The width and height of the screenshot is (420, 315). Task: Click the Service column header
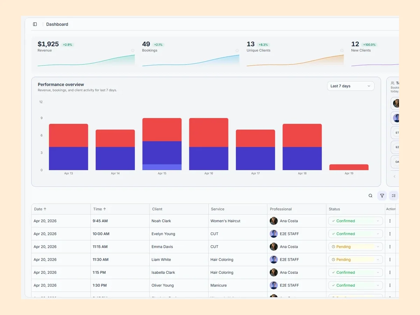point(218,209)
